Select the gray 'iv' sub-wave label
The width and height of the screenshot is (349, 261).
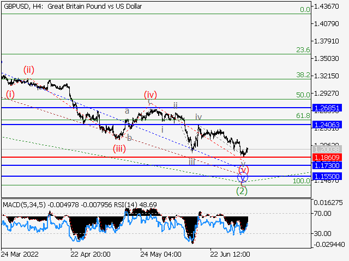click(198, 117)
